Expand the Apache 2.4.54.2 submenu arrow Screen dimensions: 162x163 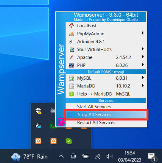point(143,57)
